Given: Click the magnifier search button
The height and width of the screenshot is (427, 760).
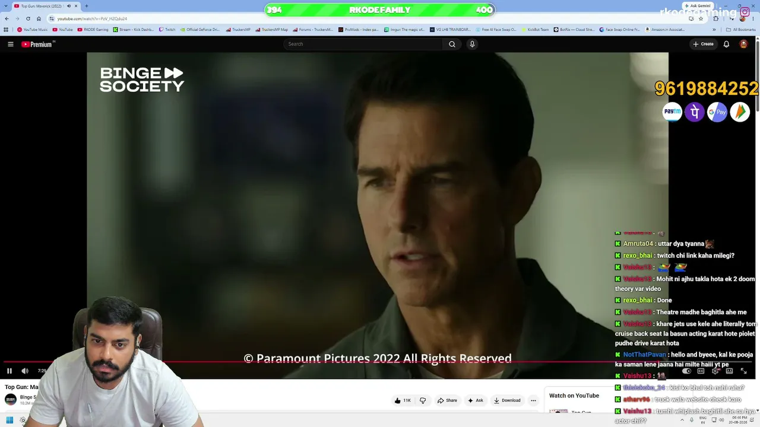Looking at the screenshot, I should pyautogui.click(x=452, y=44).
